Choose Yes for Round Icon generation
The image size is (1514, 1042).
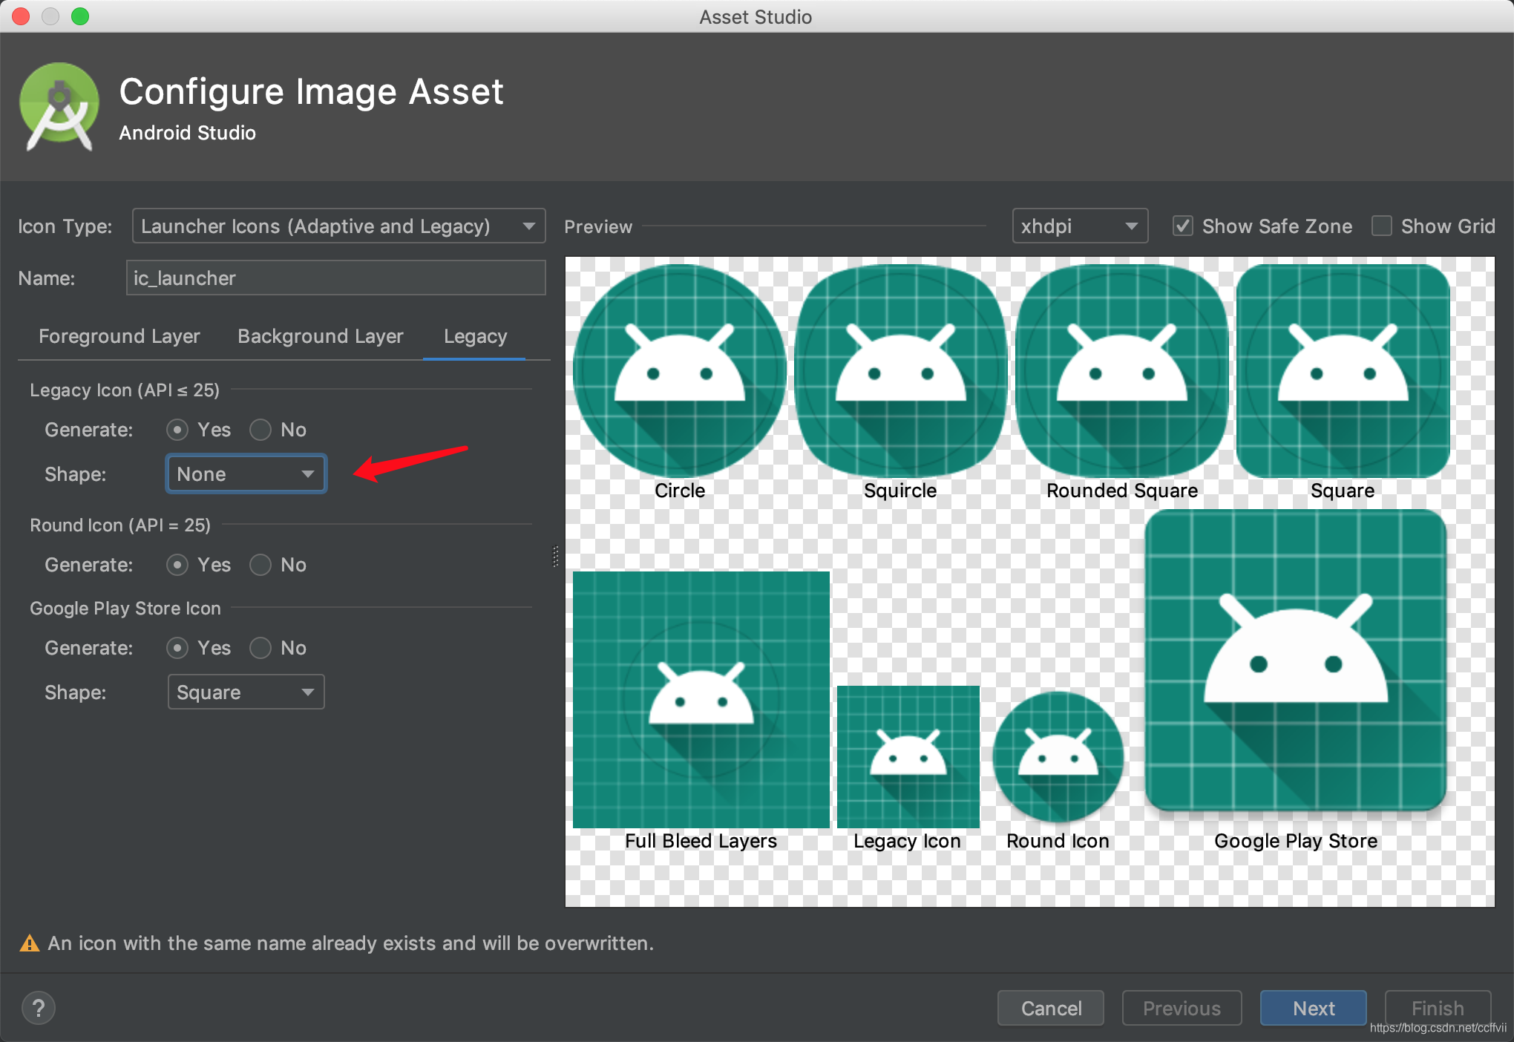click(x=177, y=565)
